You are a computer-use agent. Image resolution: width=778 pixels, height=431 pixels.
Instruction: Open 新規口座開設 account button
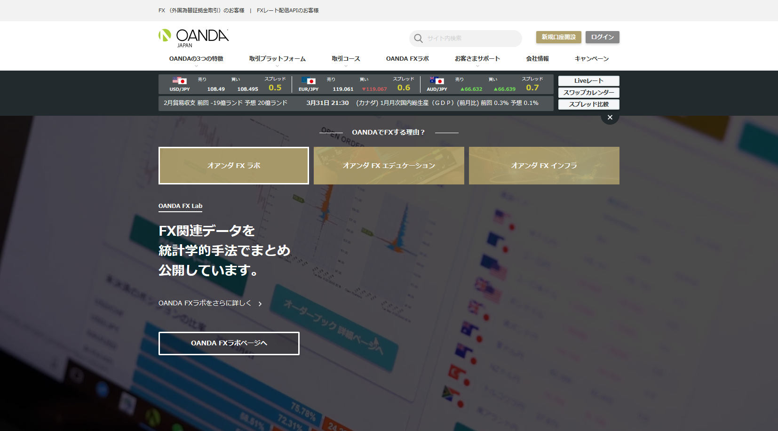(x=559, y=37)
